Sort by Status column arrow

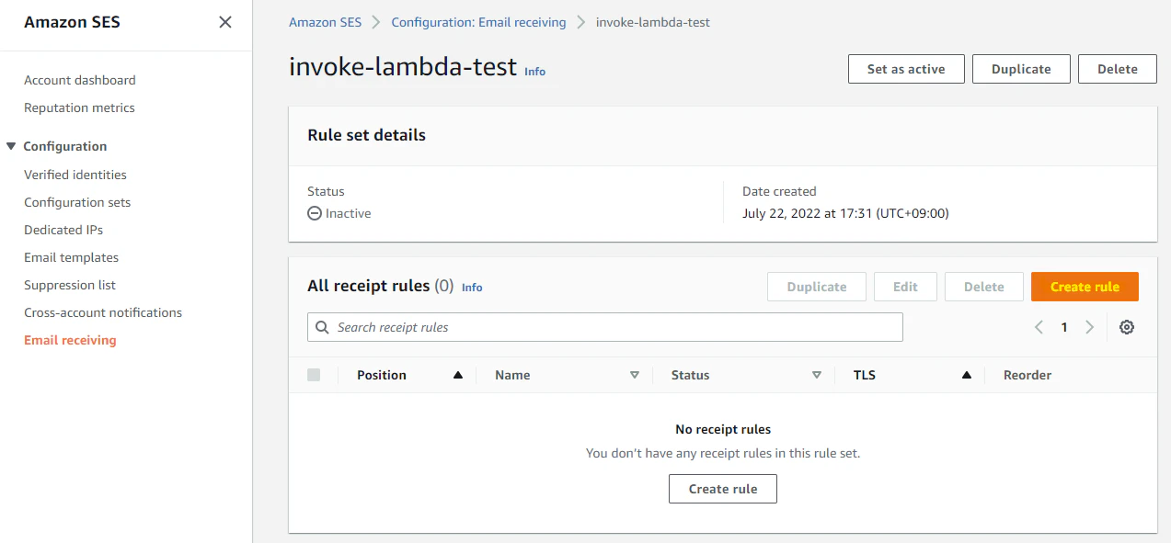click(x=816, y=375)
